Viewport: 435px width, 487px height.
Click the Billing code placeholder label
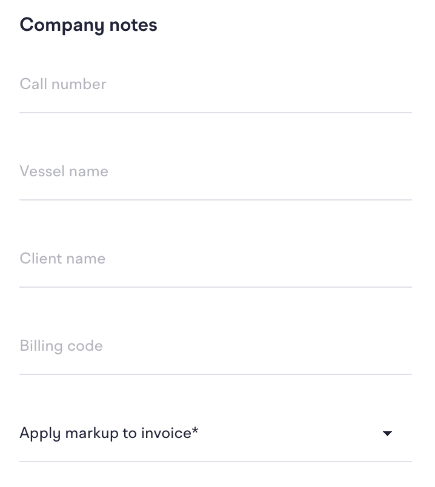pos(61,346)
